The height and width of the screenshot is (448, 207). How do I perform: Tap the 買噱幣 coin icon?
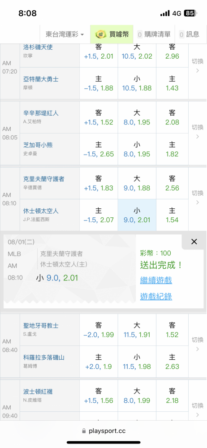[x=100, y=34]
